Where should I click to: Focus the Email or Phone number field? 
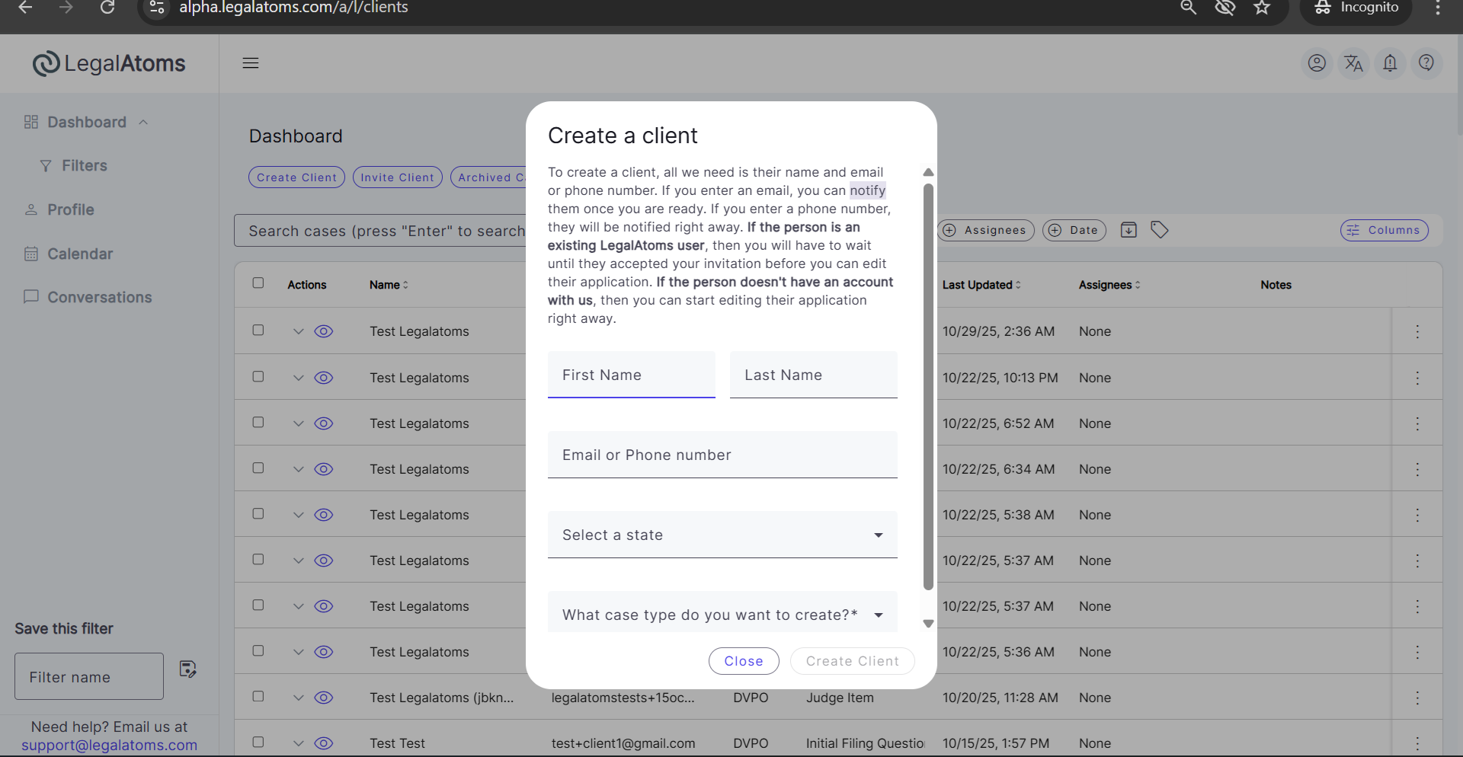point(722,455)
